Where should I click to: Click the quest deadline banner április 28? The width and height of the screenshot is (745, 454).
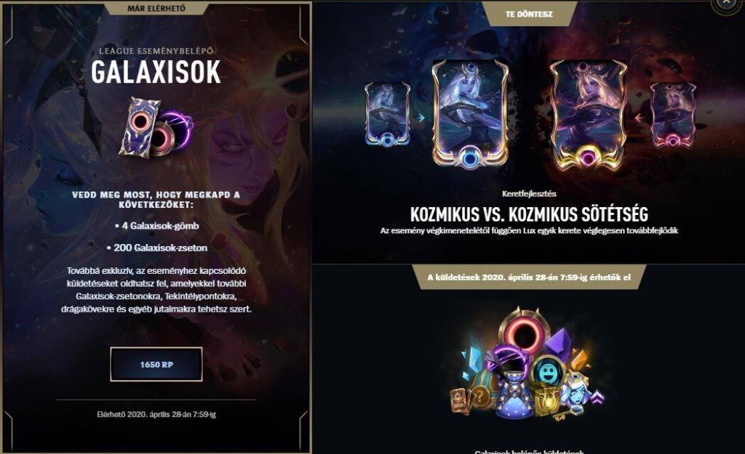tap(529, 277)
